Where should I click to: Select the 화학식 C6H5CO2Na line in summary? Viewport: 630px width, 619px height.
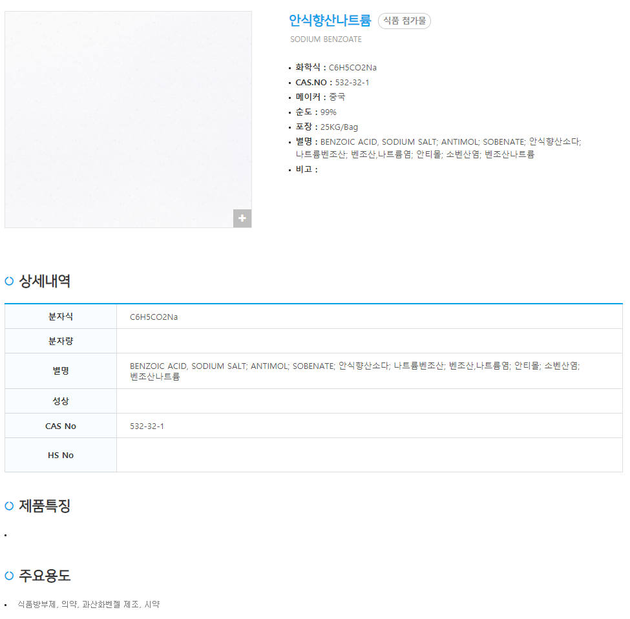(x=336, y=67)
